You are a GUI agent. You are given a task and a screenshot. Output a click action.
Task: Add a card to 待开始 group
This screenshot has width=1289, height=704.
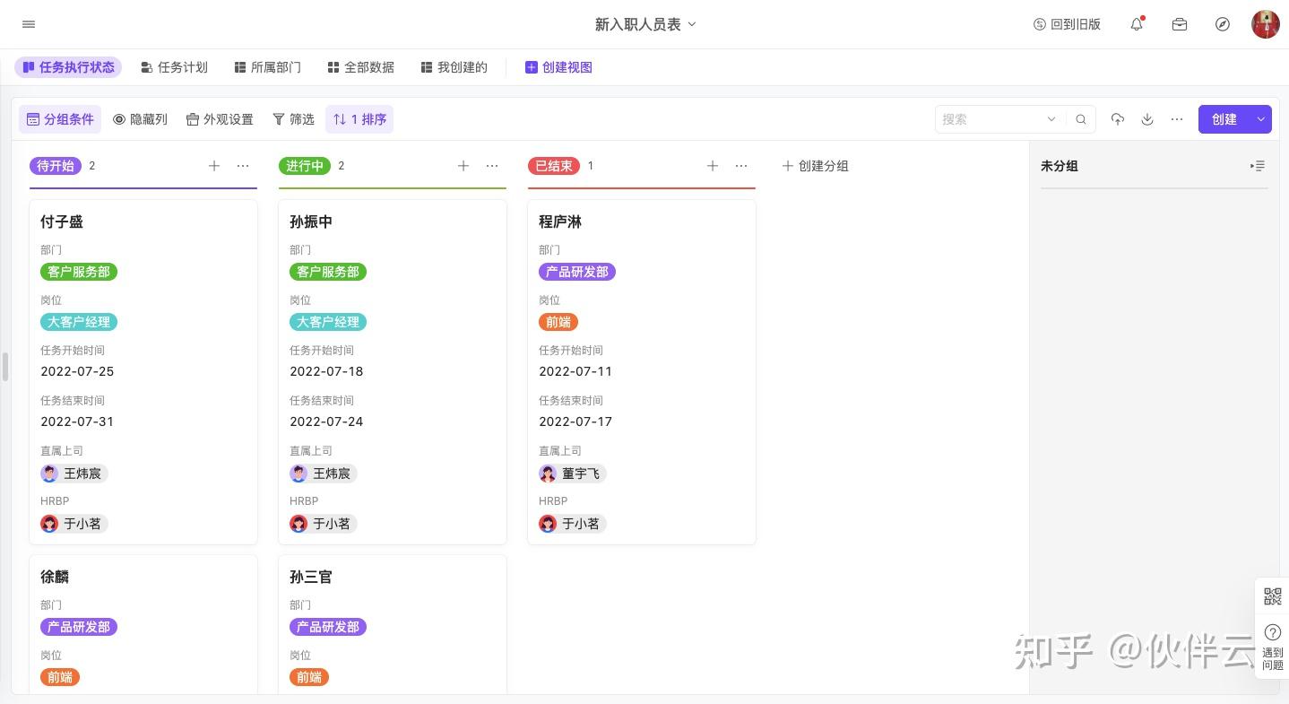(x=214, y=166)
